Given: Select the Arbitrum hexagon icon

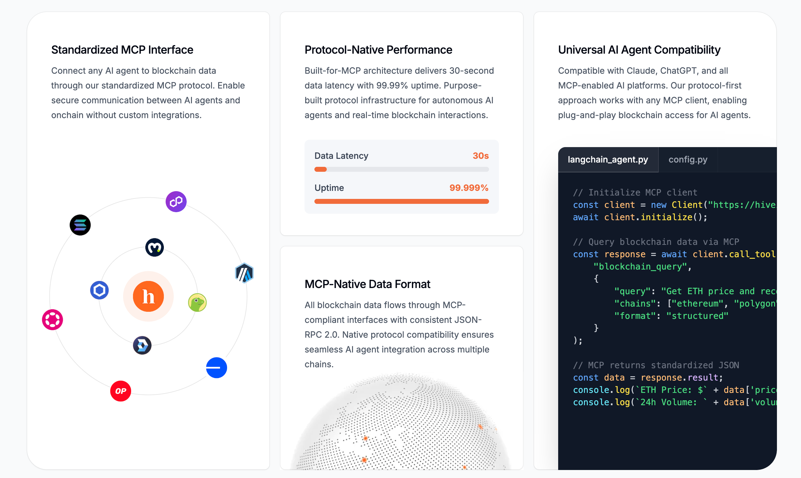Looking at the screenshot, I should 244,273.
